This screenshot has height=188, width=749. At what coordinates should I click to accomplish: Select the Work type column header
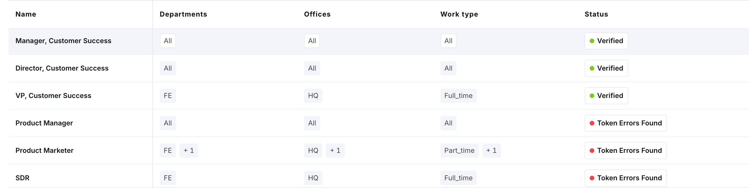tap(459, 14)
